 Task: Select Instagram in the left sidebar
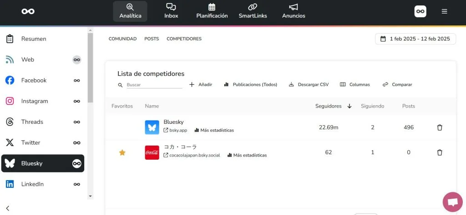(x=35, y=101)
